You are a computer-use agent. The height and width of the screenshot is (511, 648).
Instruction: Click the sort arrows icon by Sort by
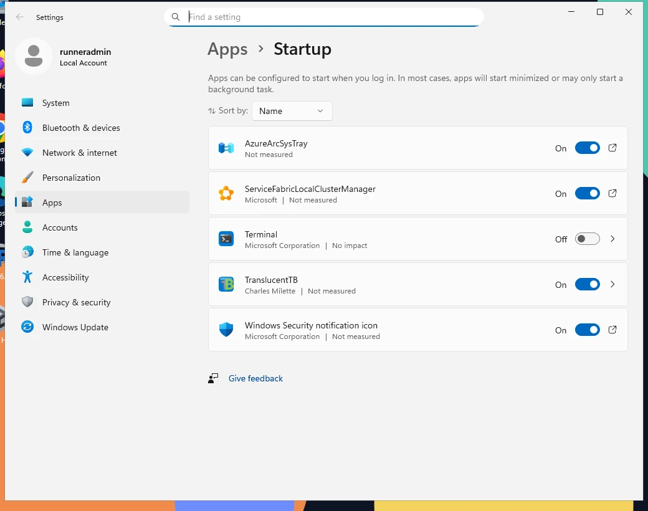click(212, 111)
